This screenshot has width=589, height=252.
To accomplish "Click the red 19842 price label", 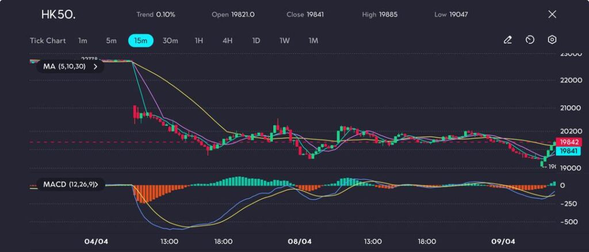I will [569, 142].
